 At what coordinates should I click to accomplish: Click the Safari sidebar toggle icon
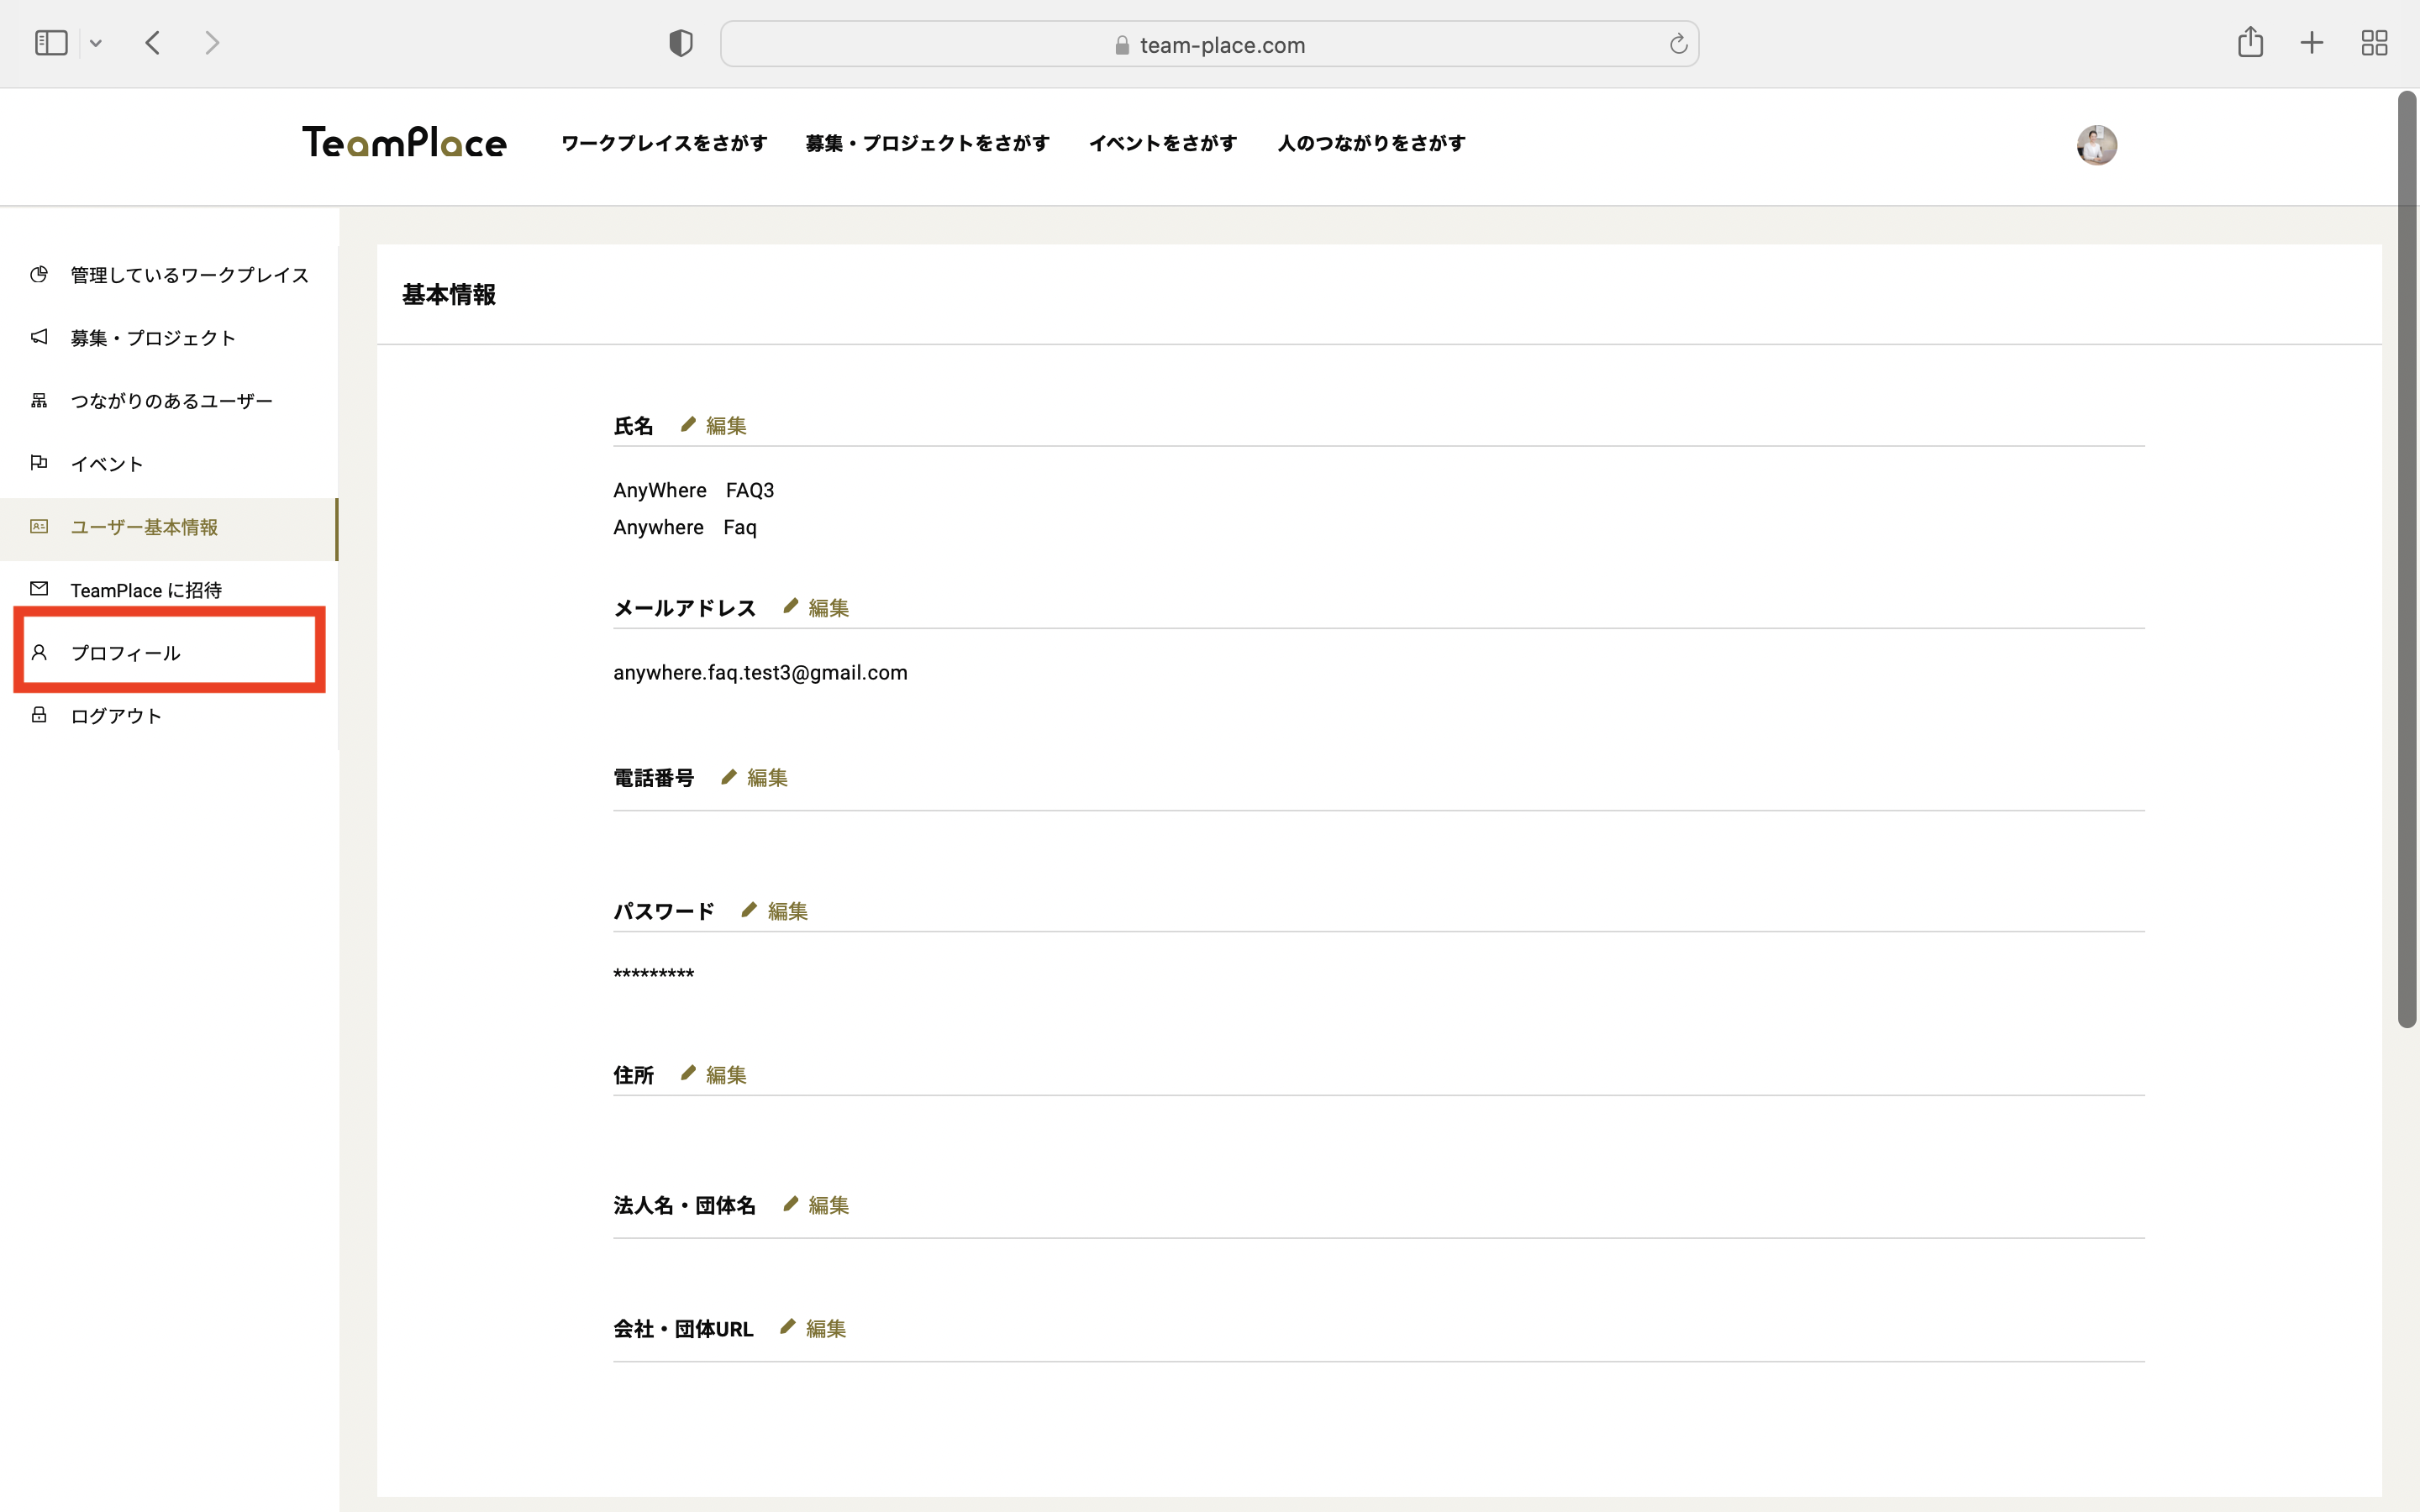[x=51, y=43]
